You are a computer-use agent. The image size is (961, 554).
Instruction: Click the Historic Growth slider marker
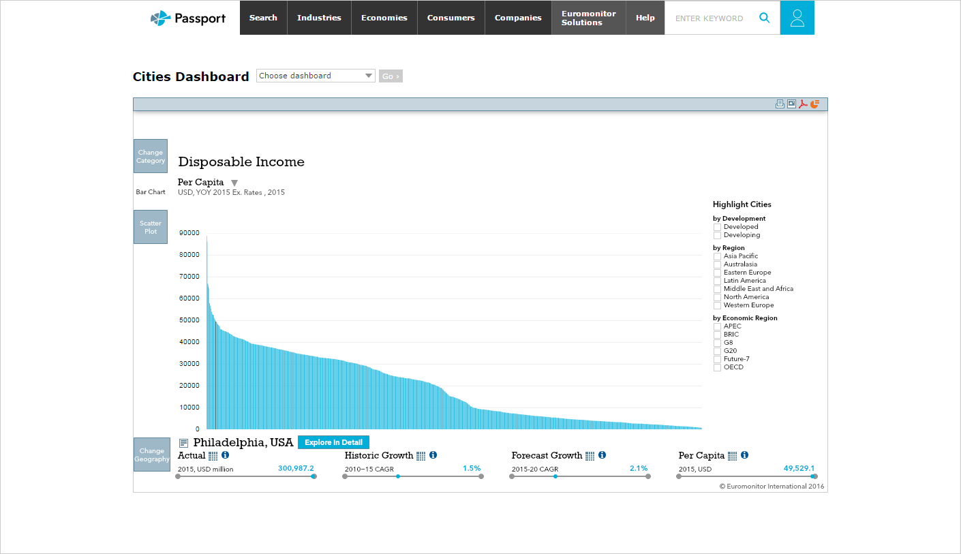pyautogui.click(x=398, y=476)
